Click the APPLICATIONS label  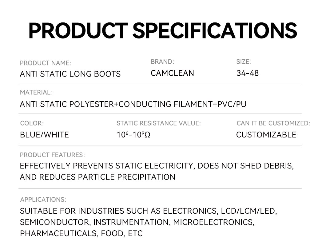pyautogui.click(x=43, y=200)
